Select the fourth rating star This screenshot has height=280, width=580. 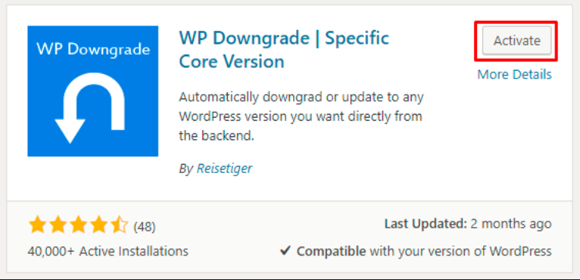point(98,225)
